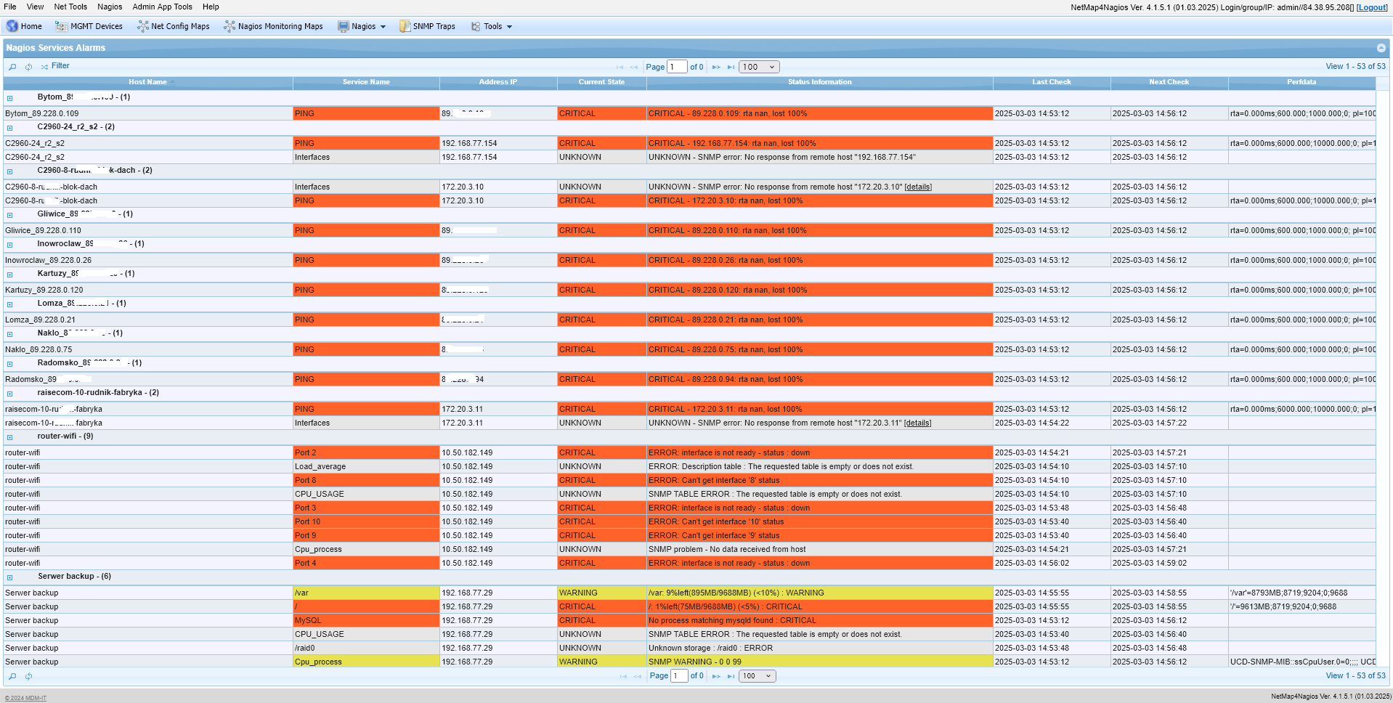Collapse the router-wifi group

click(x=10, y=437)
